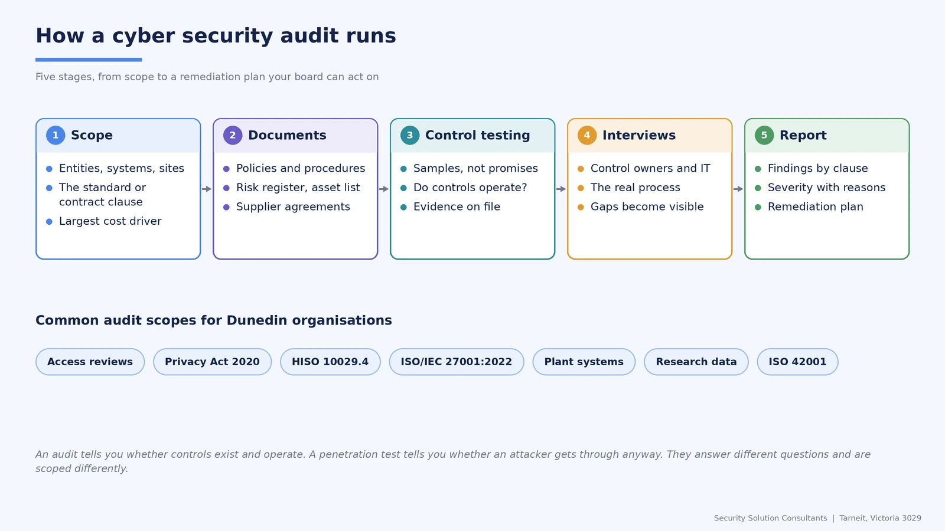Choose the Research data chip
The width and height of the screenshot is (945, 531).
[x=696, y=362]
